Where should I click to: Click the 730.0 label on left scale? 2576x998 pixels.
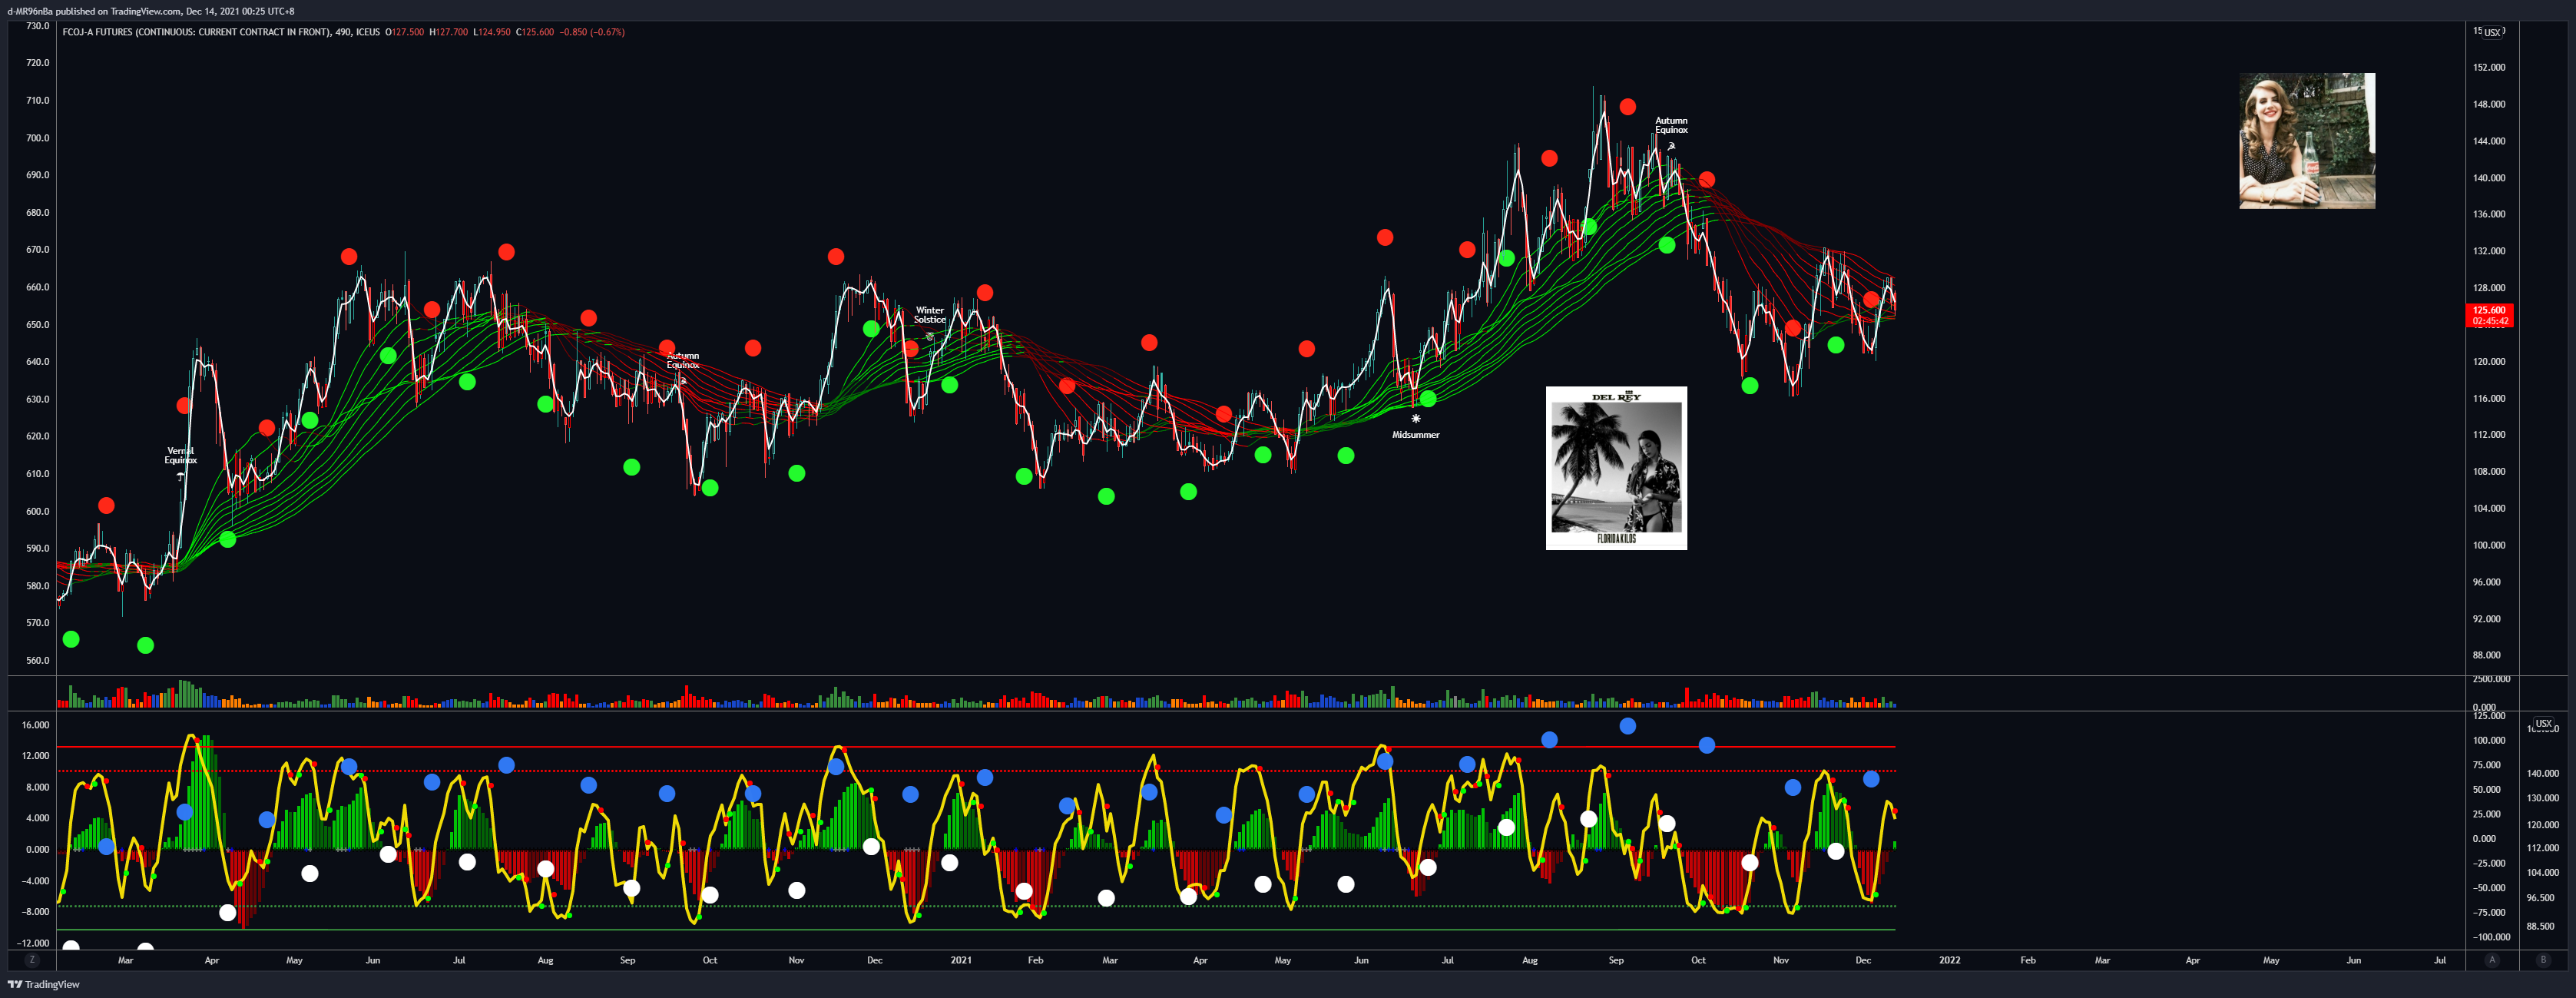[x=38, y=26]
